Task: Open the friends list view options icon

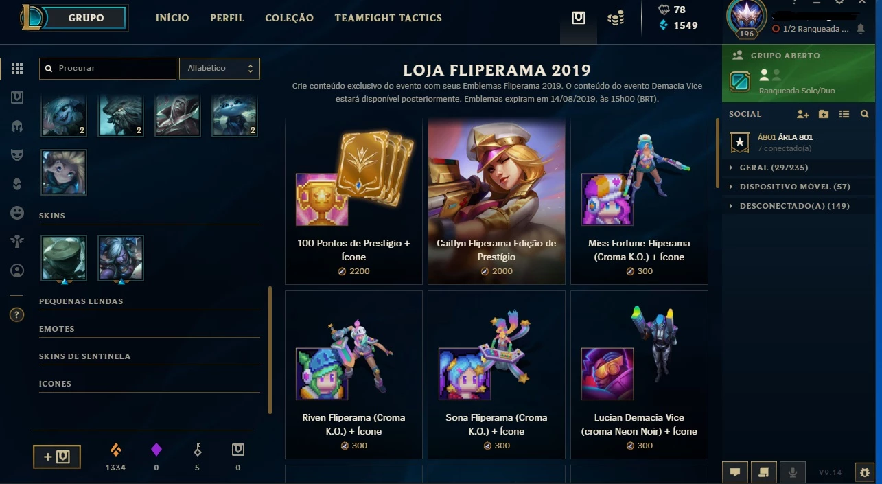Action: click(844, 114)
